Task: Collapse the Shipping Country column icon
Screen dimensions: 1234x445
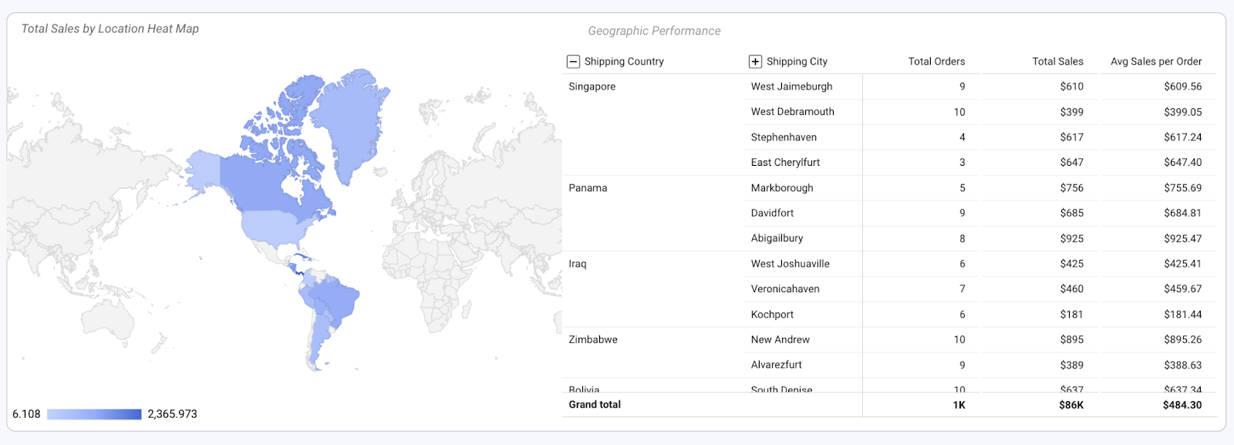Action: pyautogui.click(x=573, y=62)
